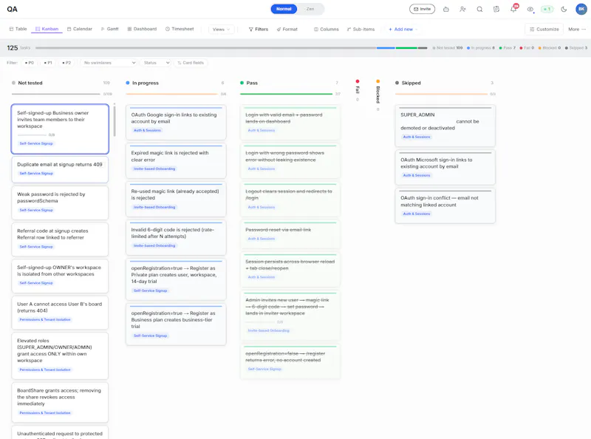This screenshot has height=439, width=591.
Task: Click the Not tested legend entry
Action: [448, 48]
